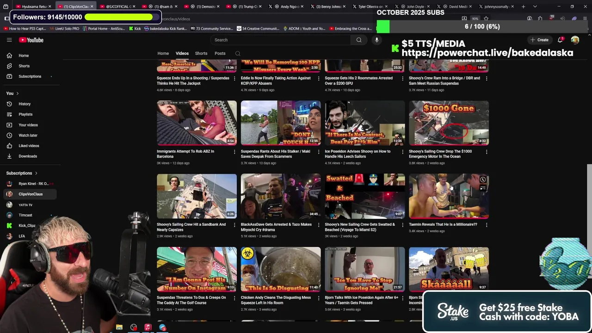Click the Create button

540,40
